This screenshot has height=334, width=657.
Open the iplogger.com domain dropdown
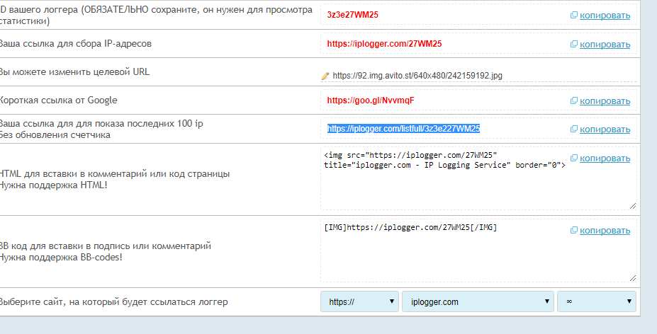(x=478, y=301)
